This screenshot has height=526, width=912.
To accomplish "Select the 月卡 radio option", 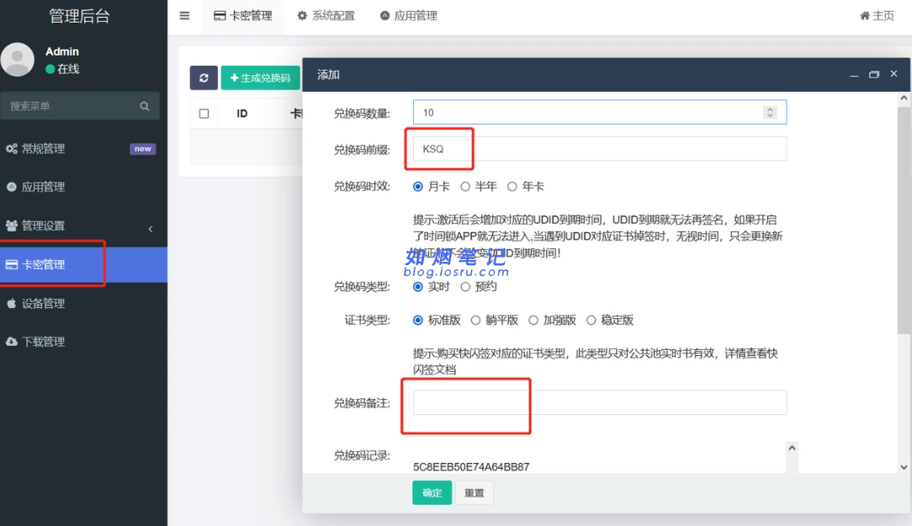I will coord(417,187).
